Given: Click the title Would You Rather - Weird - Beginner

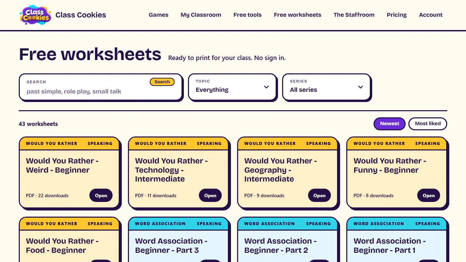Looking at the screenshot, I should pyautogui.click(x=62, y=165).
